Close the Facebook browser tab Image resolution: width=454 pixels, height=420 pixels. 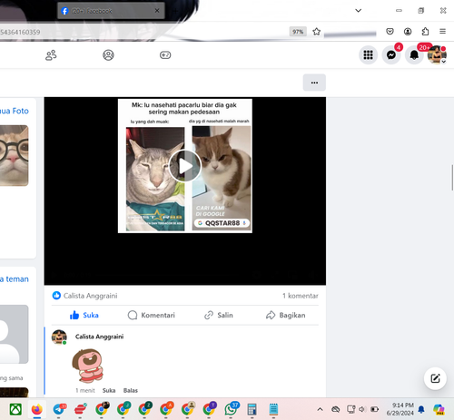(x=157, y=11)
